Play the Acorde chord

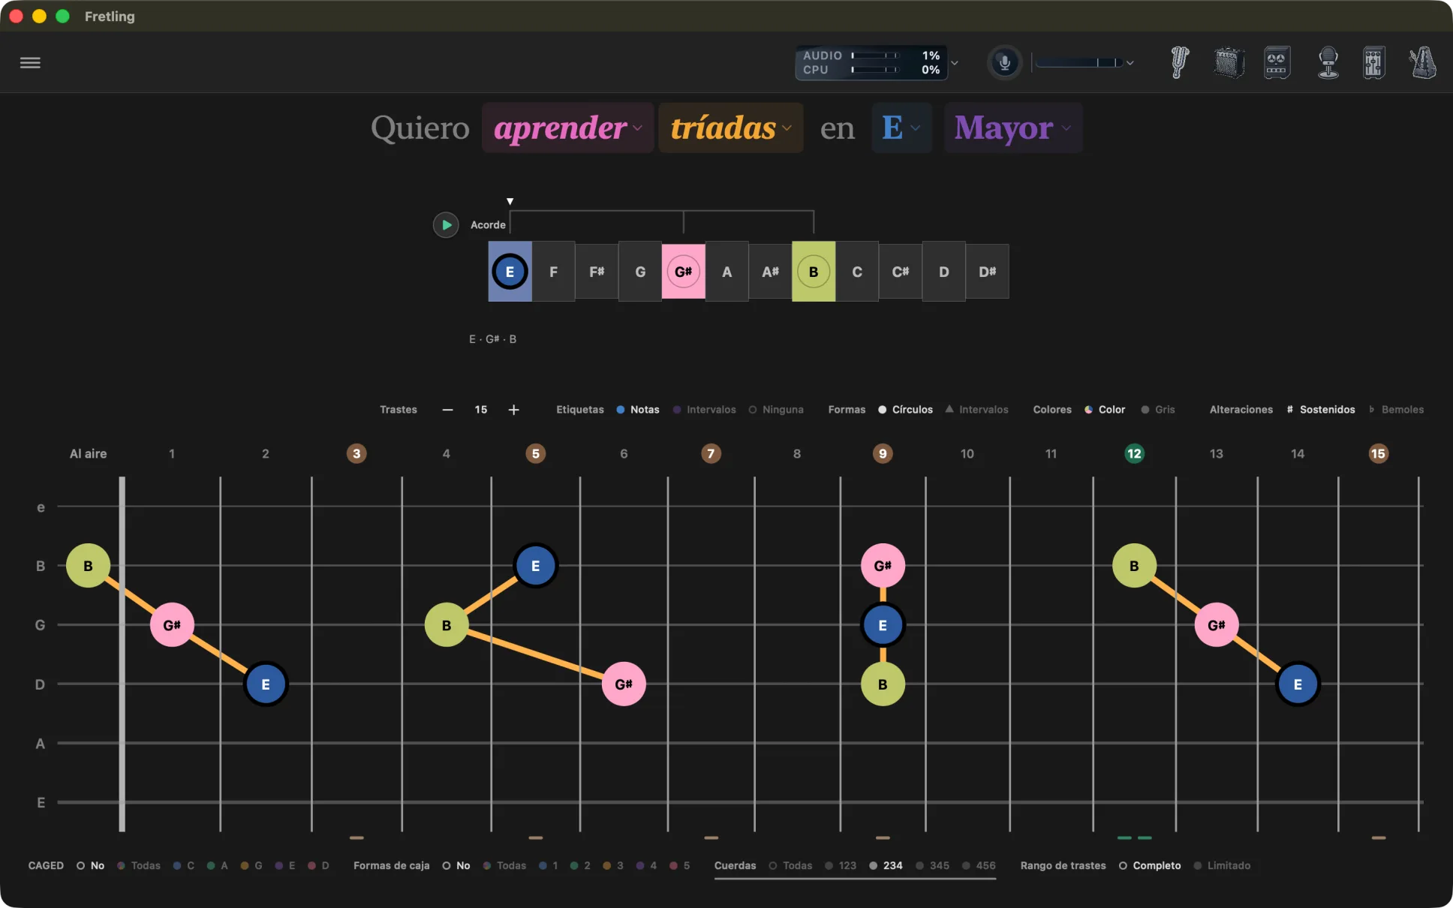446,224
